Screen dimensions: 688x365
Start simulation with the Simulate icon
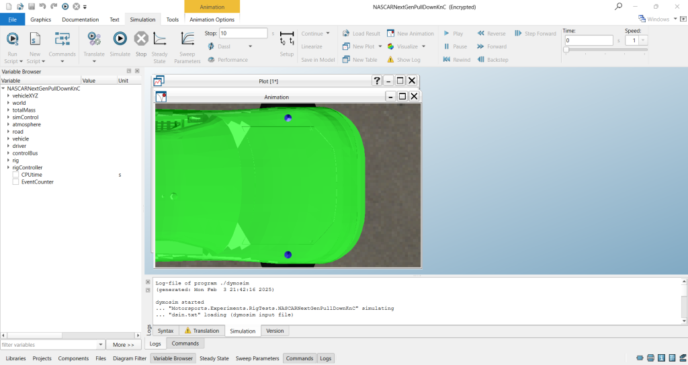[x=120, y=39]
